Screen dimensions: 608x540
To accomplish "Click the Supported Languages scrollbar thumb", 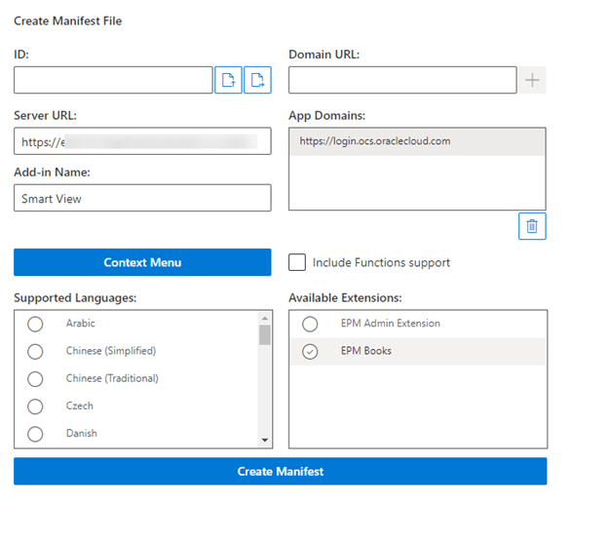I will pos(264,335).
